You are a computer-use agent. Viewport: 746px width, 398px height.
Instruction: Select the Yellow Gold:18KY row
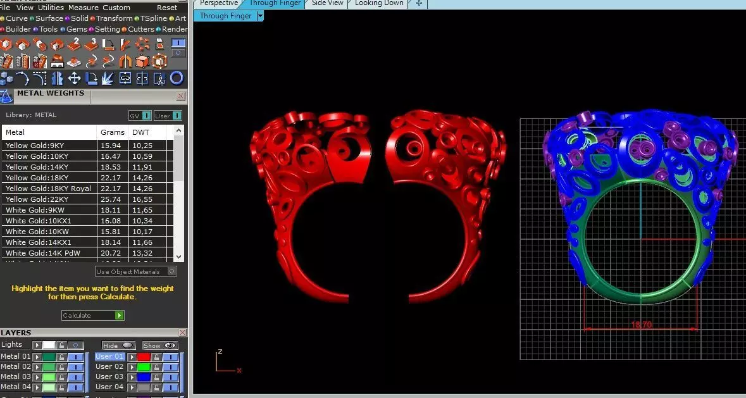point(87,178)
